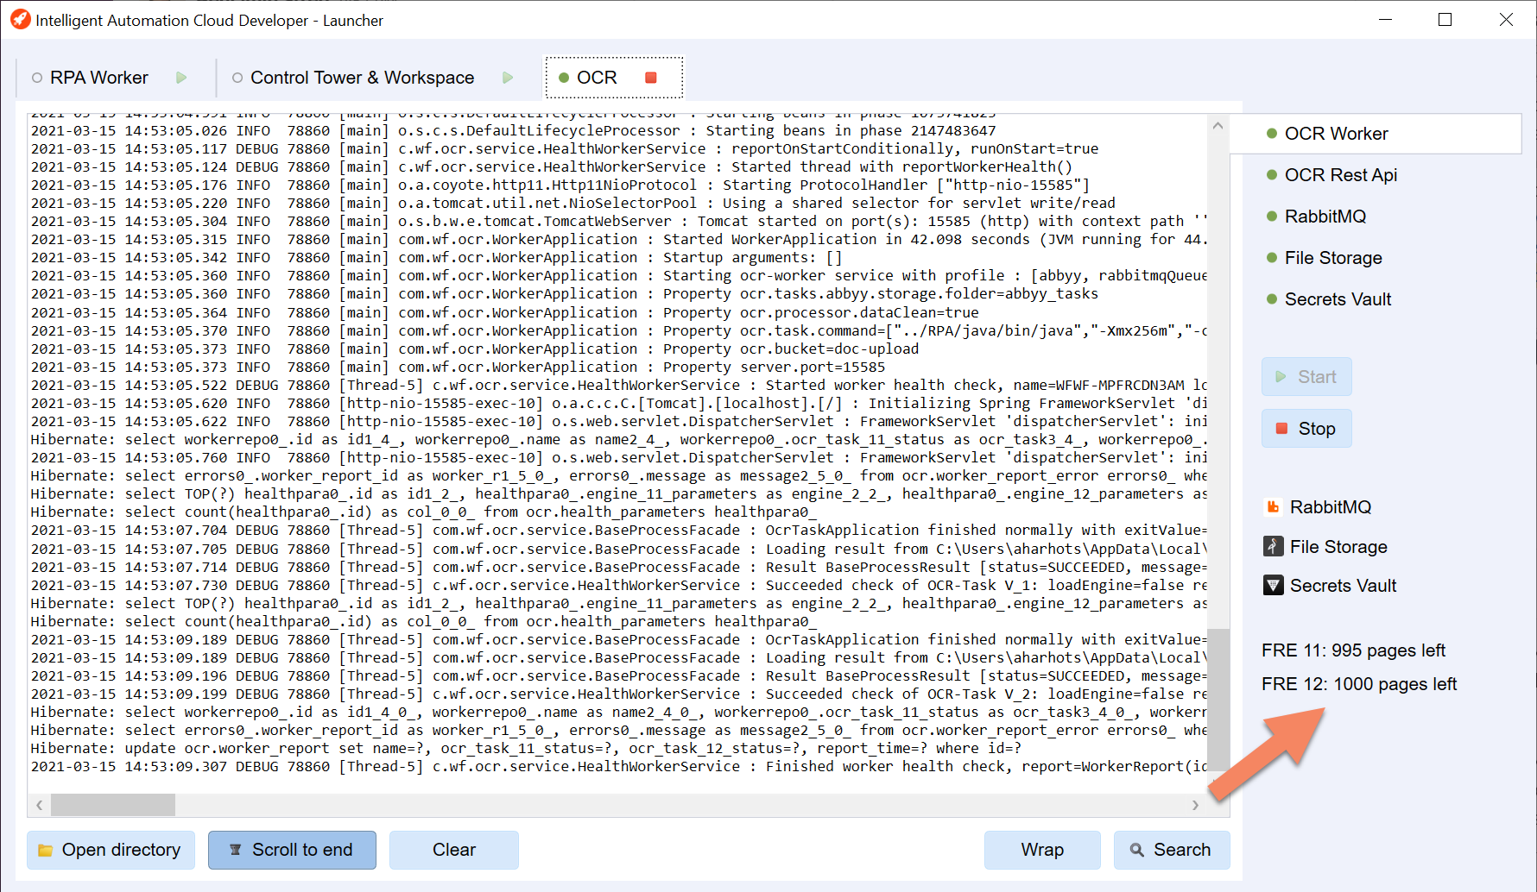1537x892 pixels.
Task: Click the launcher rocket logo icon
Action: [x=20, y=19]
